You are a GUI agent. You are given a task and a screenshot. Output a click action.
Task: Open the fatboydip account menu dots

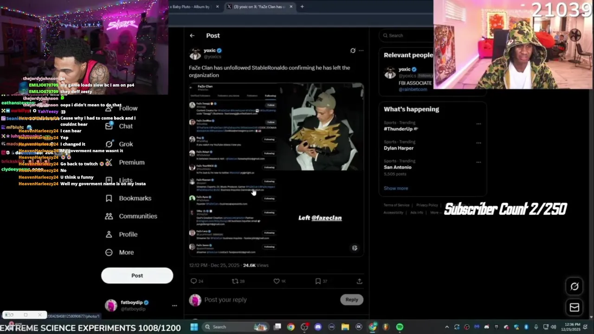[x=174, y=306]
